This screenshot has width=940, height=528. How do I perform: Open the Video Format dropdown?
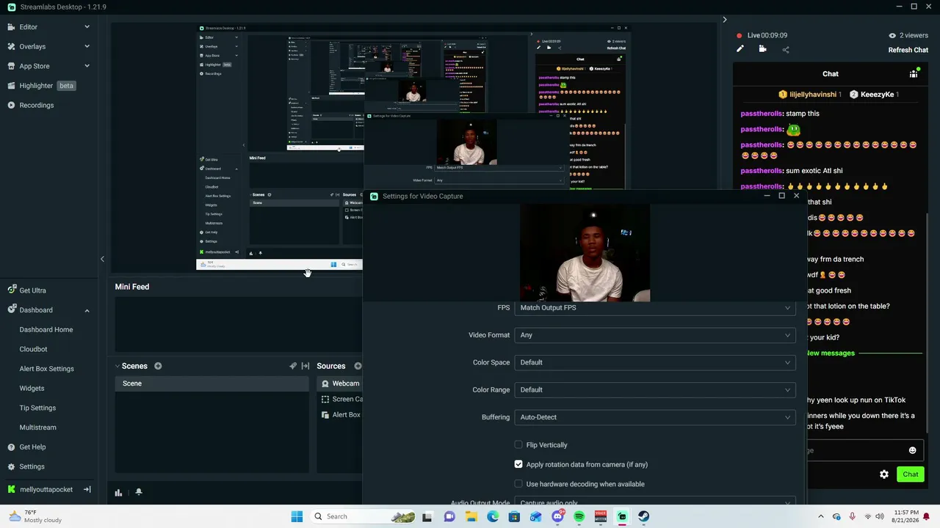[655, 335]
